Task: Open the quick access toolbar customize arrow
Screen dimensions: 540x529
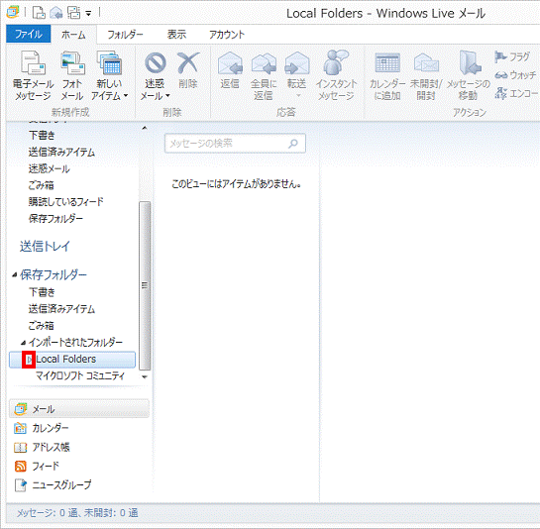Action: pyautogui.click(x=88, y=14)
